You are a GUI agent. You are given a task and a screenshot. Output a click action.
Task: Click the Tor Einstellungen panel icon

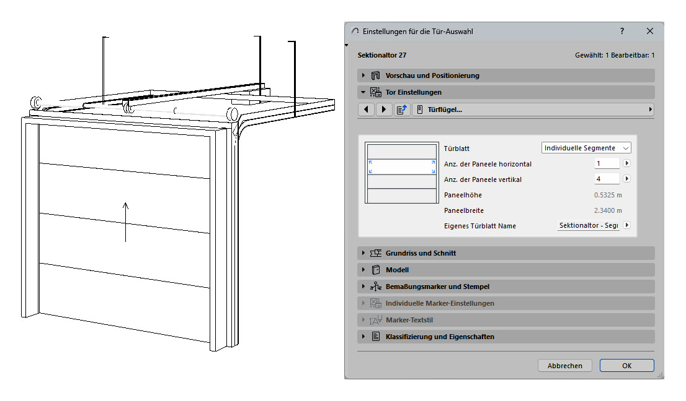click(x=375, y=92)
